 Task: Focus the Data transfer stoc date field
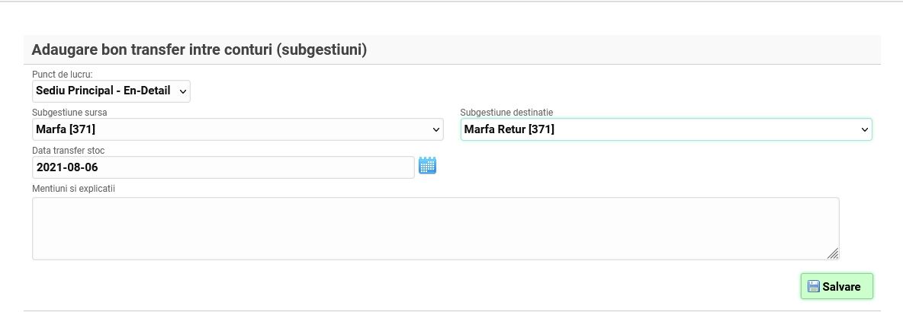[x=223, y=167]
